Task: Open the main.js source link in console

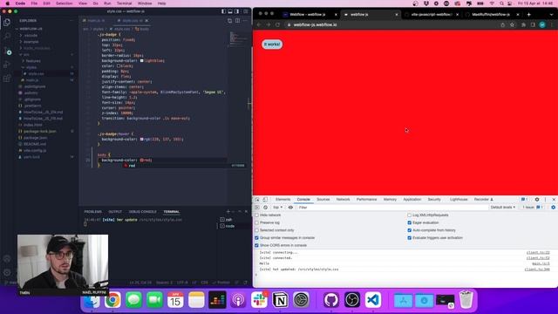Action: pos(541,263)
